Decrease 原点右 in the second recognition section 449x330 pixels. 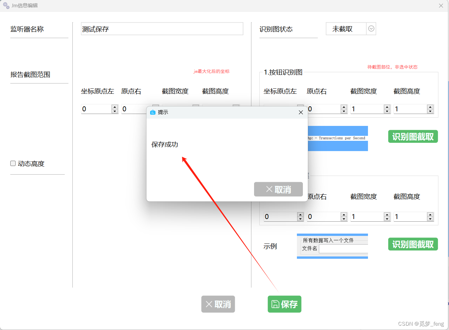click(344, 219)
